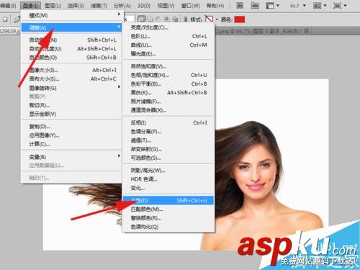Open the 3D(D) menu
The width and height of the screenshot is (360, 270).
point(144,6)
